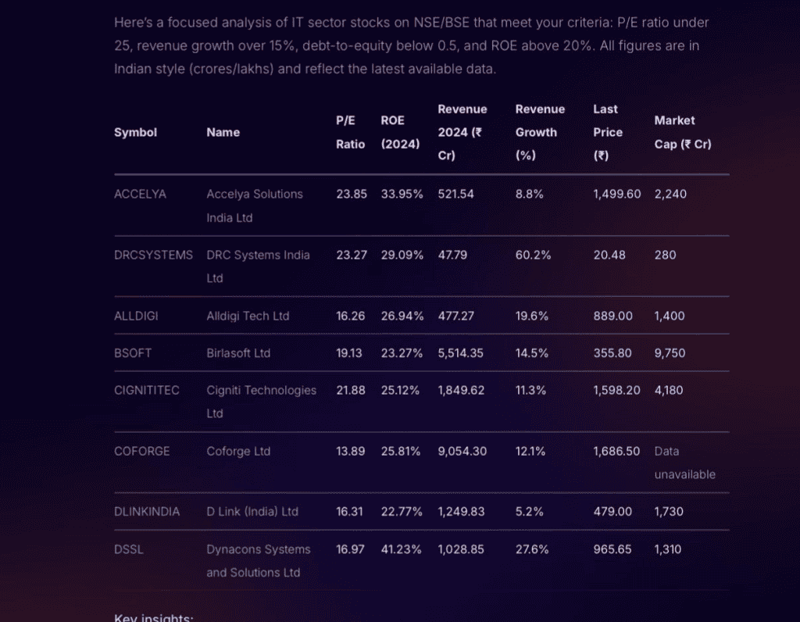Click the 60.2% revenue growth value

pos(533,255)
